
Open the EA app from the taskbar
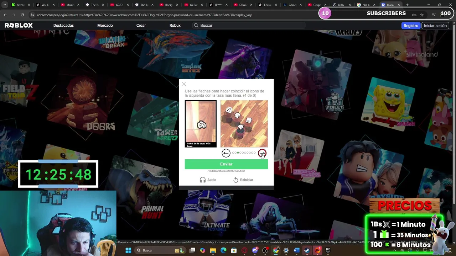pyautogui.click(x=317, y=250)
